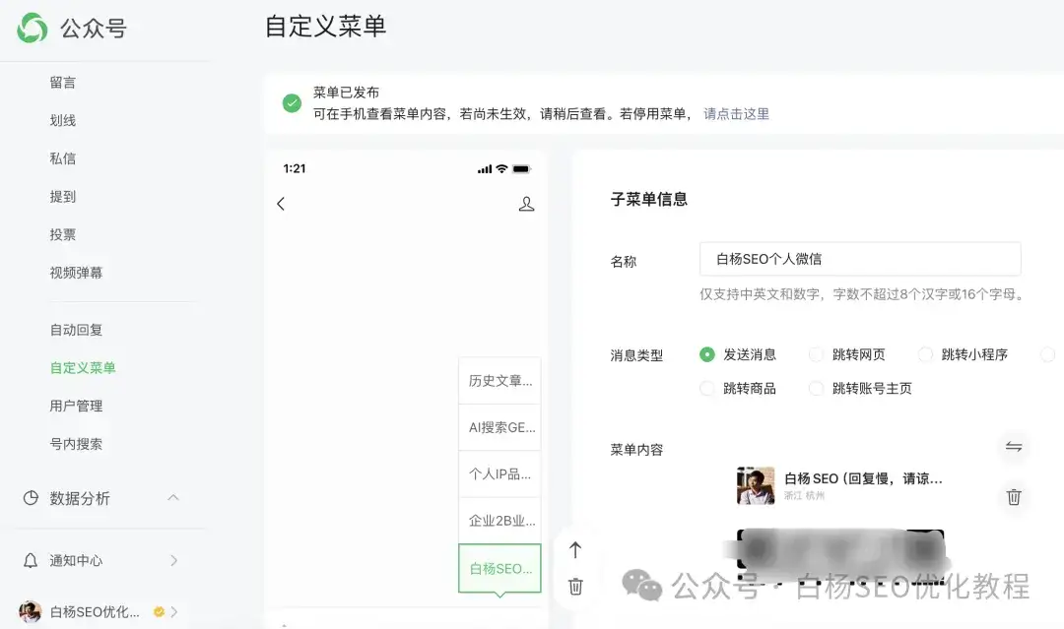Image resolution: width=1064 pixels, height=629 pixels.
Task: Move the submenu up with the arrow icon
Action: click(574, 549)
